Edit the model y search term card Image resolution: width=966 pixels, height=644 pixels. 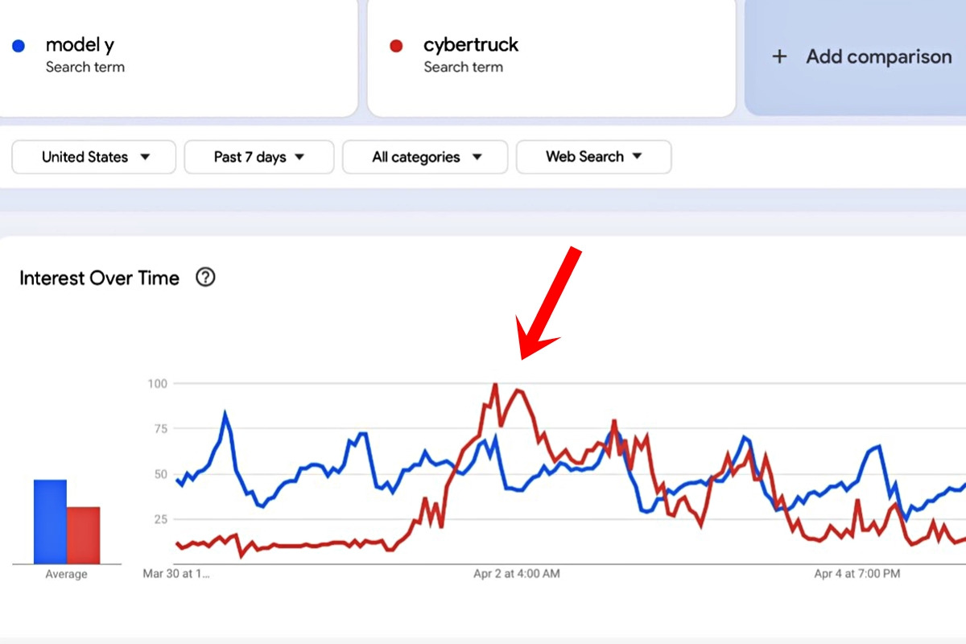coord(177,56)
